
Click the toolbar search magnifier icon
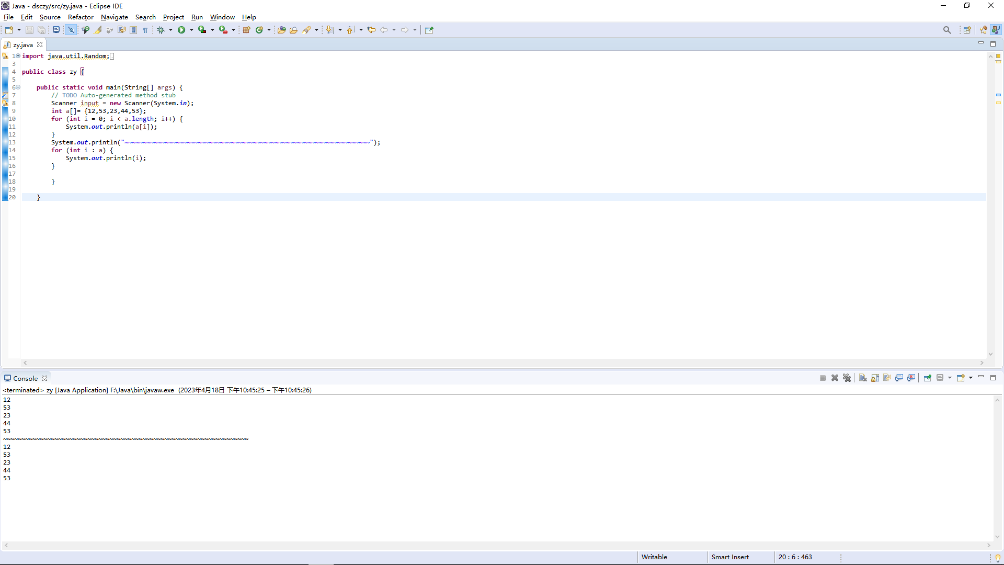947,30
